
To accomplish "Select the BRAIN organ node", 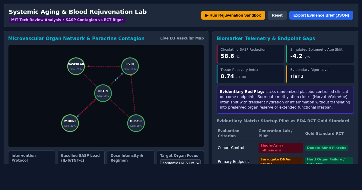I will [103, 93].
